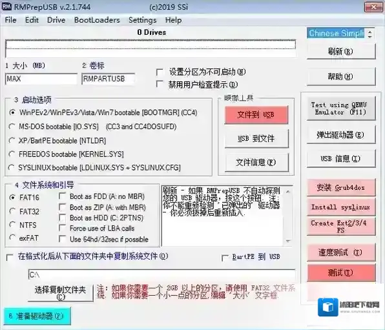Image resolution: width=385 pixels, height=330 pixels.
Task: Select WinPEv2/WinPEv3/Vista/Win7 bootable option
Action: (12, 112)
